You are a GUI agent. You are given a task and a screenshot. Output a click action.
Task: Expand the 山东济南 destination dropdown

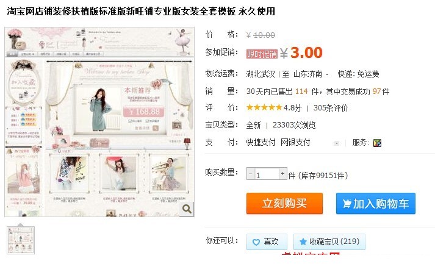[327, 74]
